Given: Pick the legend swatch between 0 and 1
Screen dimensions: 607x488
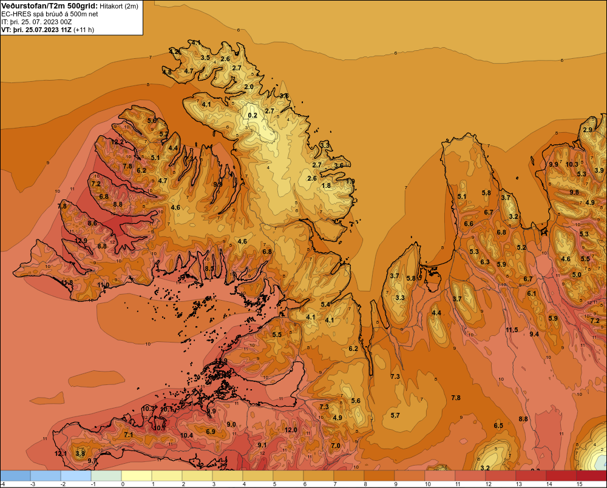Looking at the screenshot, I should point(137,476).
